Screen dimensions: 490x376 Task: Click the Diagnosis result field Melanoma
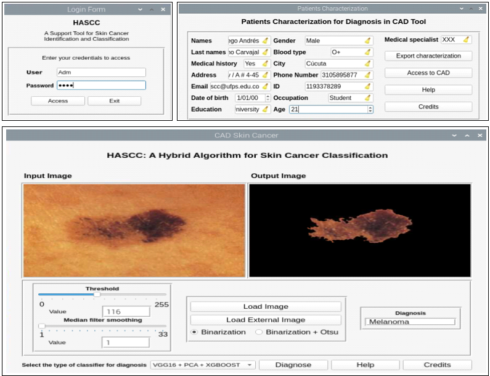pyautogui.click(x=410, y=322)
